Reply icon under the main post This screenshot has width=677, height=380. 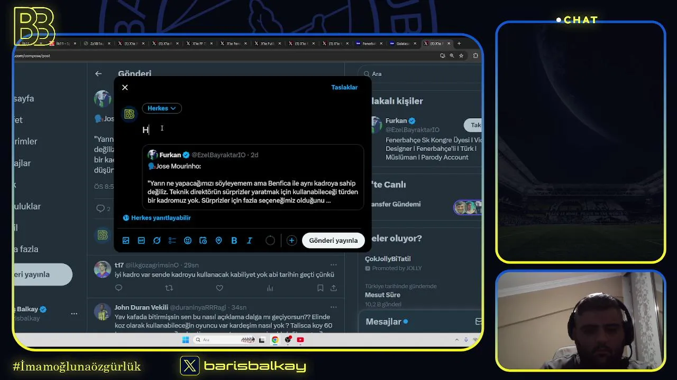[x=100, y=208]
